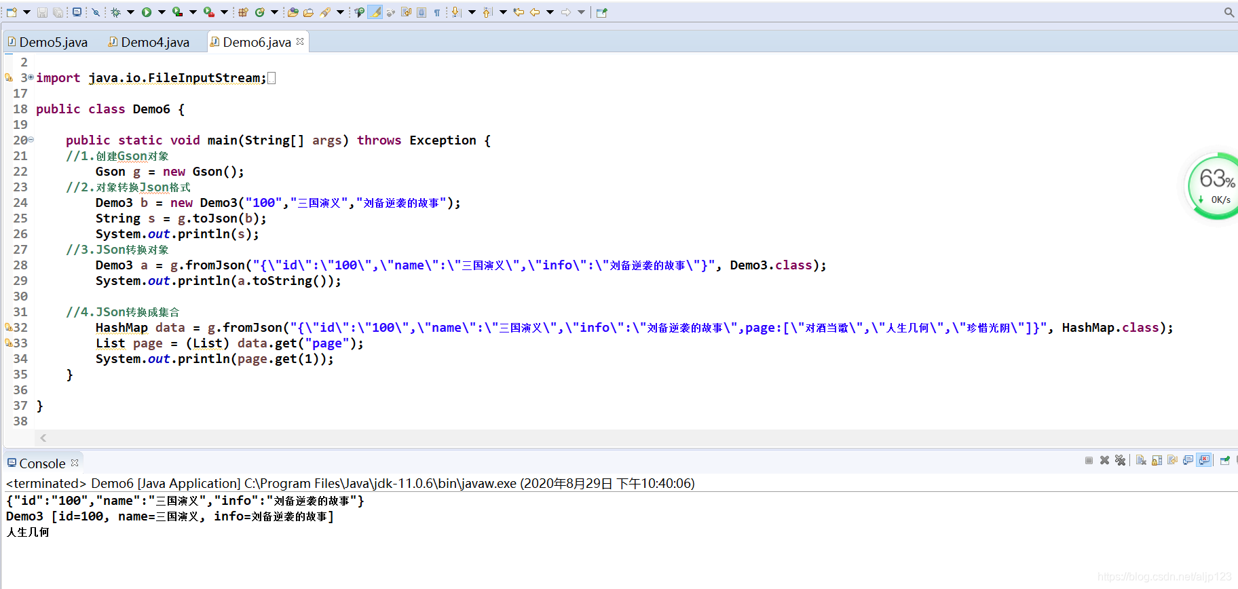Click the collapsed import placeholder box
The width and height of the screenshot is (1238, 589).
click(271, 78)
